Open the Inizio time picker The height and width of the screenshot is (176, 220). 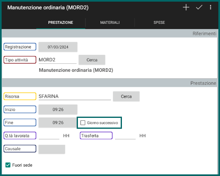[58, 109]
